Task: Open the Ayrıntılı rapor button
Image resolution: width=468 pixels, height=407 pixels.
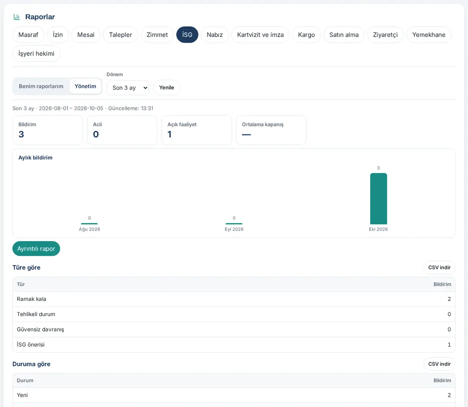Action: pyautogui.click(x=36, y=248)
